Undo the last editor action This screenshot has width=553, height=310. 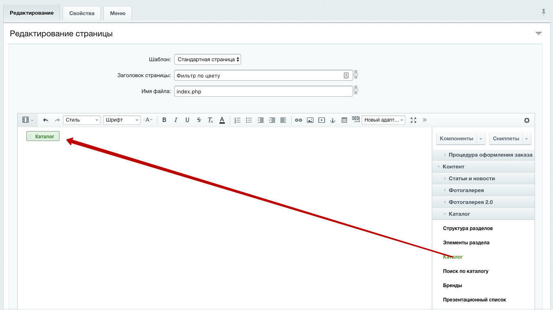46,120
